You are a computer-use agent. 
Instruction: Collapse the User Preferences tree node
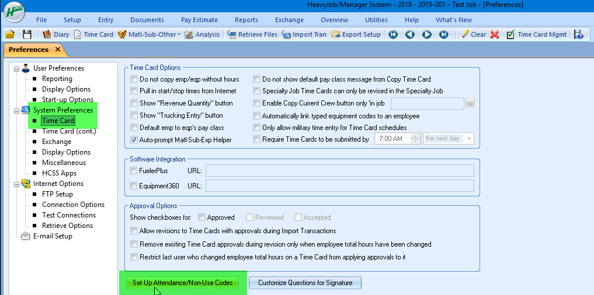[16, 69]
